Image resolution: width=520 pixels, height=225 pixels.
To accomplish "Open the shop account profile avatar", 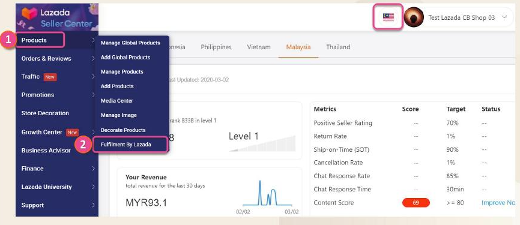I will click(414, 17).
